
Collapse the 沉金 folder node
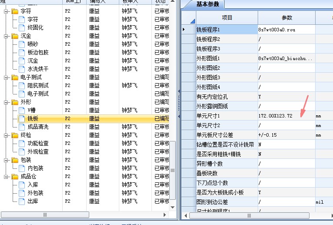point(6,36)
